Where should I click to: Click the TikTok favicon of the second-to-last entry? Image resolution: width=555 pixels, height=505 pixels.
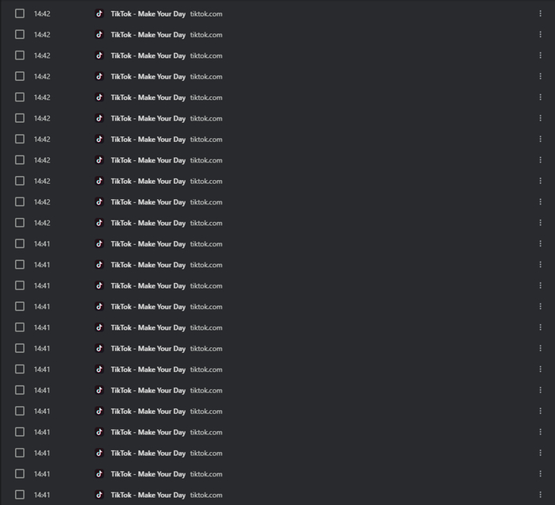pyautogui.click(x=99, y=474)
